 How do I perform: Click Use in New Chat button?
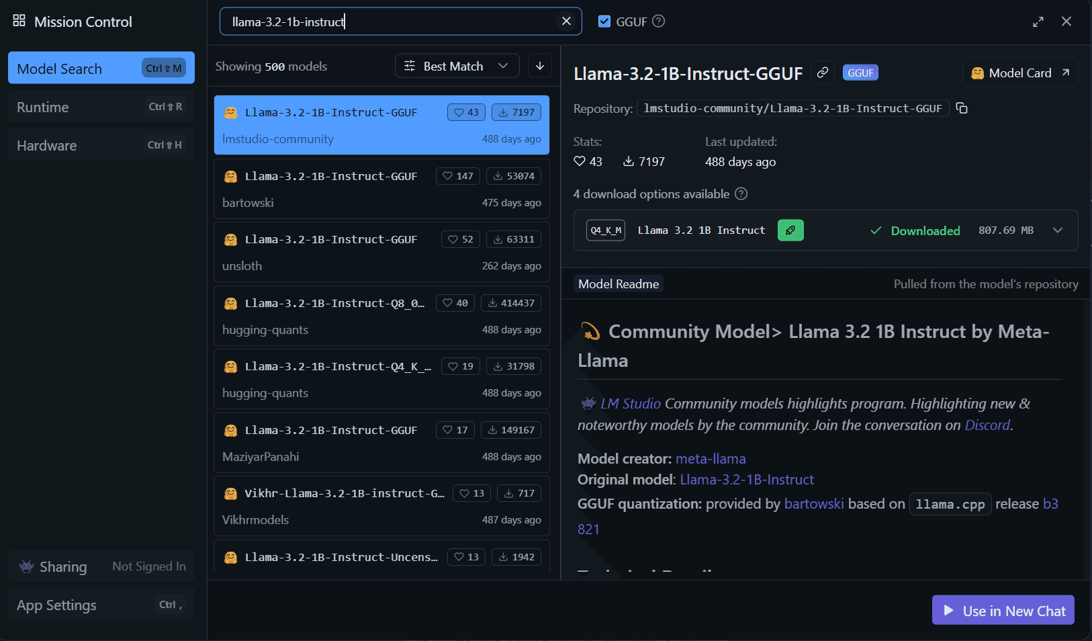coord(1003,611)
